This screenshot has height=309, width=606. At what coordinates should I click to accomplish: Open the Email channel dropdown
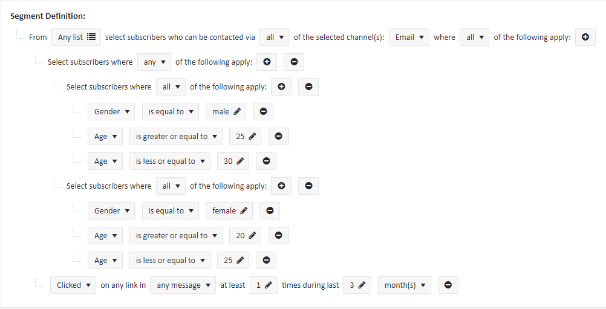pos(409,37)
